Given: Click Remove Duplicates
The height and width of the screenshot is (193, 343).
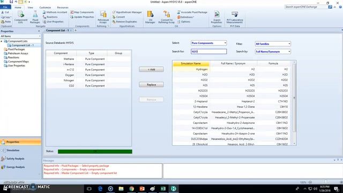Looking at the screenshot, I should click(124, 21).
